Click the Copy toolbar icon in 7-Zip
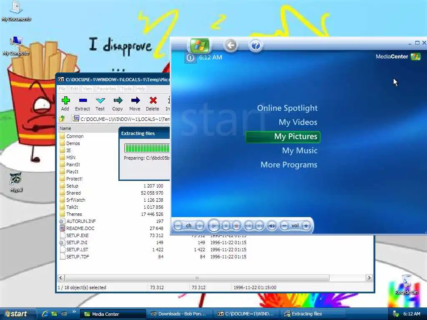 pos(117,104)
